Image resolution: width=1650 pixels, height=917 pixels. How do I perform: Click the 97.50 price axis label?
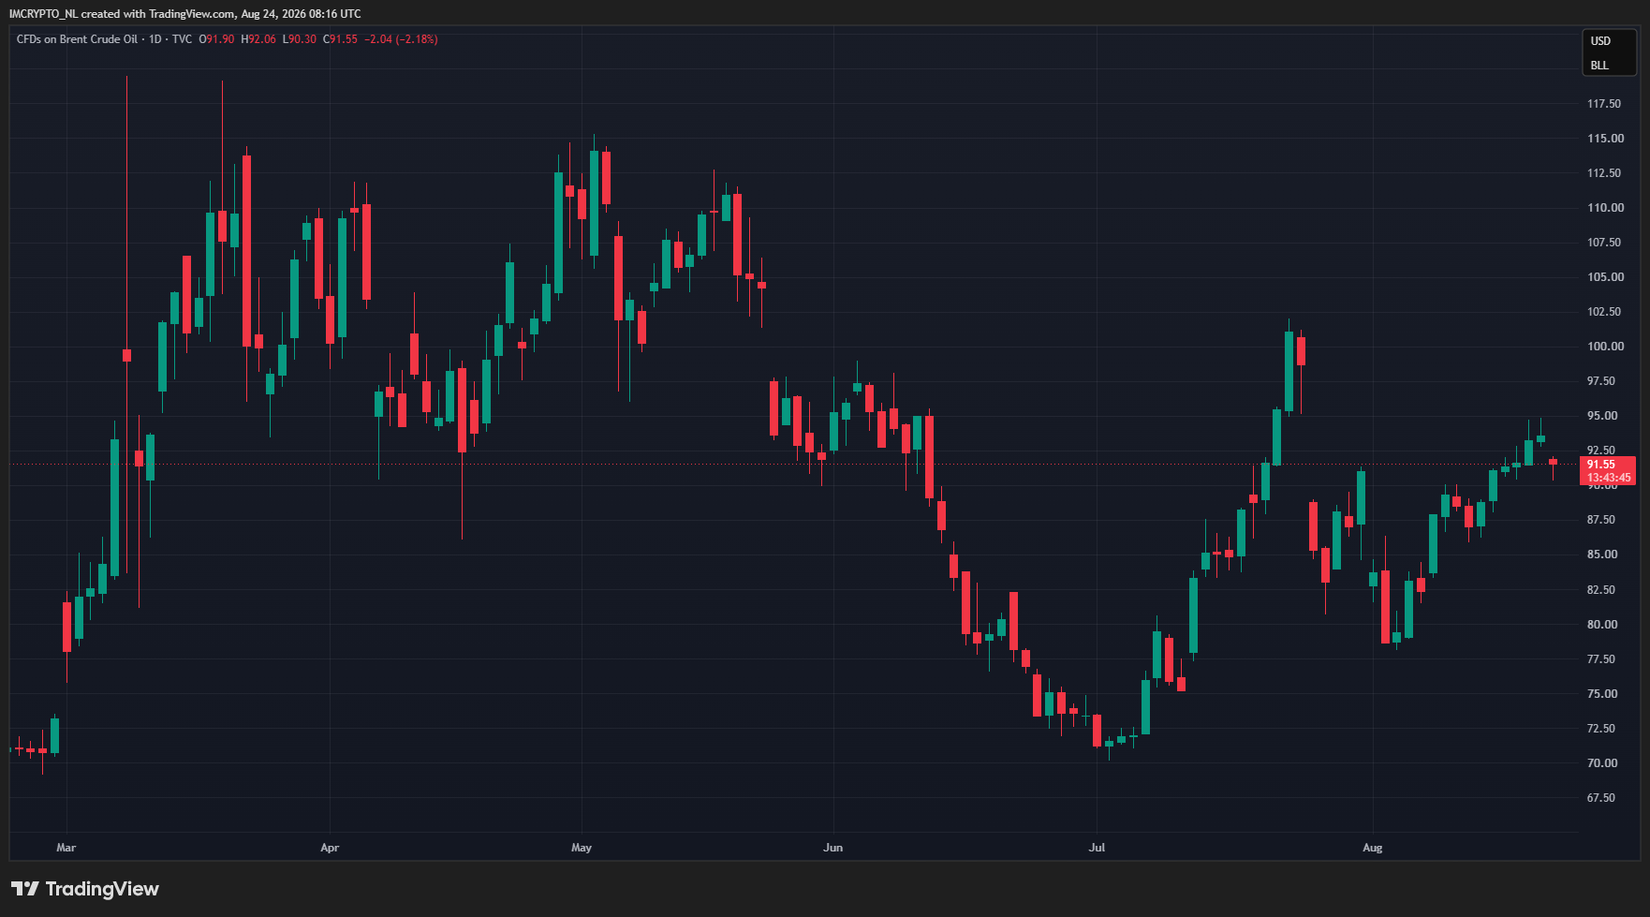click(1601, 381)
